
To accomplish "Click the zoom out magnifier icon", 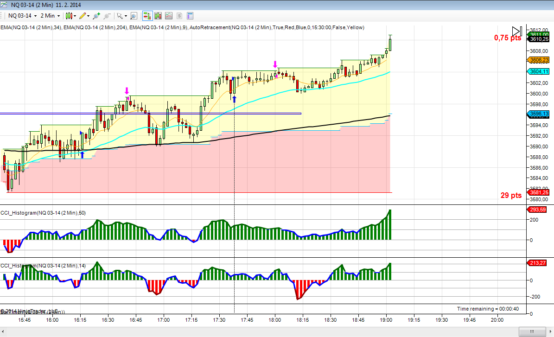I will pos(107,16).
